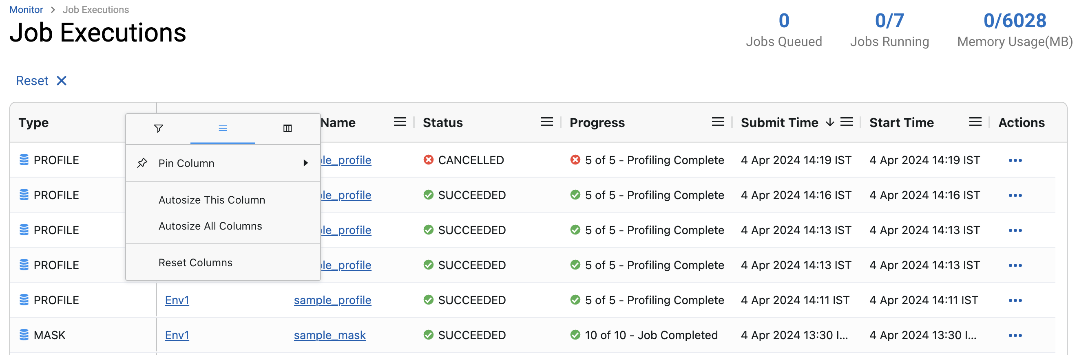The height and width of the screenshot is (355, 1088).
Task: Click green SUCCEEDED icon in 14:16 row
Action: pos(428,195)
